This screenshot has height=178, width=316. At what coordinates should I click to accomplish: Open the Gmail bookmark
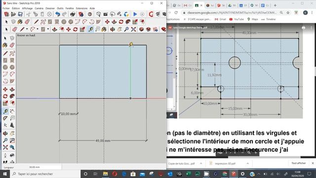tap(220, 19)
